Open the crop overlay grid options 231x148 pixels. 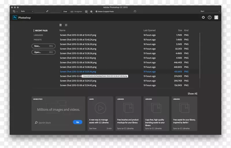pyautogui.click(x=86, y=11)
